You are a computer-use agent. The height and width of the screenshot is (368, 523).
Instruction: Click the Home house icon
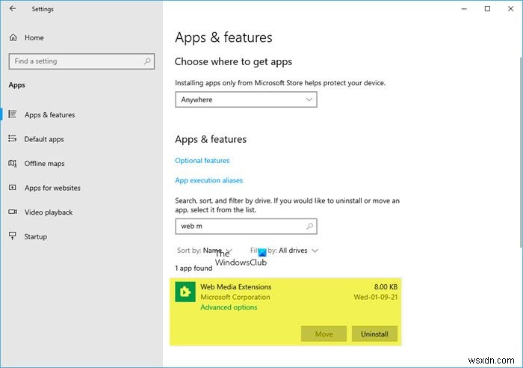[13, 37]
